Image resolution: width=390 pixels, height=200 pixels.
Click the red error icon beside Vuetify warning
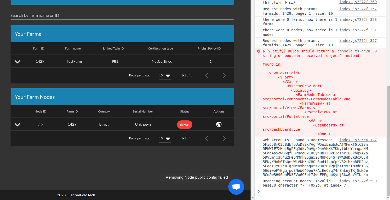(259, 51)
